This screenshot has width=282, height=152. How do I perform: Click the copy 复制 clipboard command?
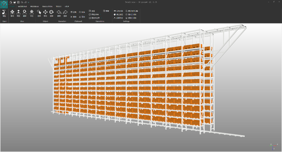tap(73, 12)
